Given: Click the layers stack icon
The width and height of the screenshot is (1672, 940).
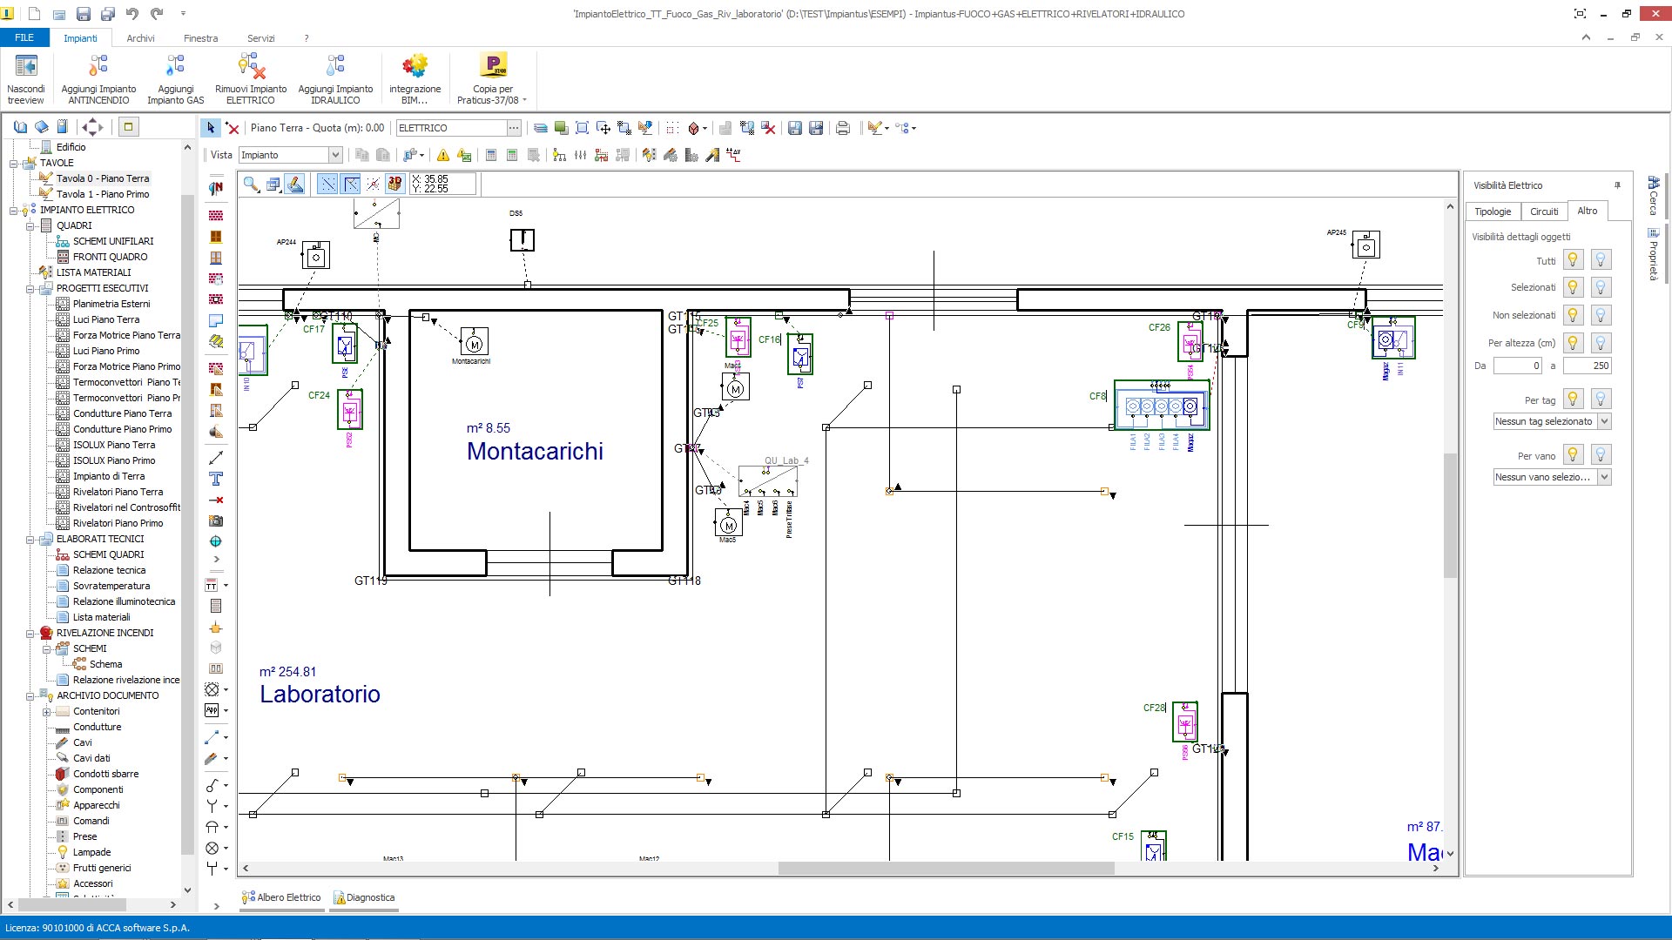Looking at the screenshot, I should pos(541,128).
